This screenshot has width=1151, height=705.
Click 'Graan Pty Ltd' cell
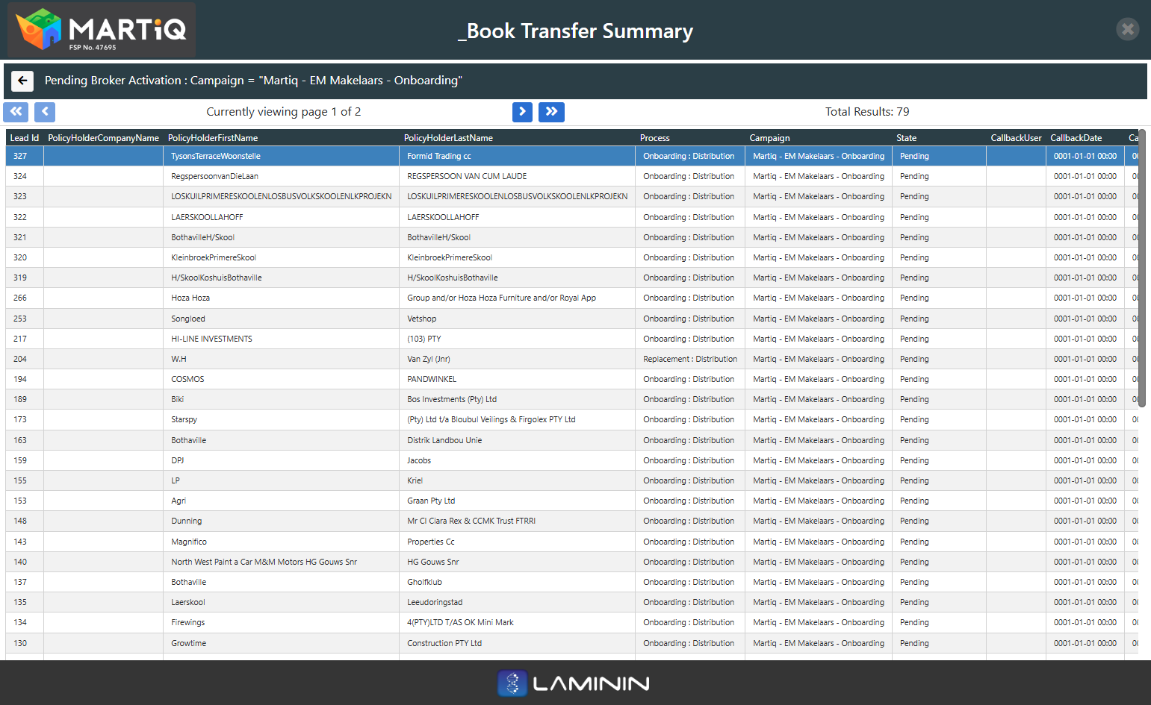(x=518, y=501)
